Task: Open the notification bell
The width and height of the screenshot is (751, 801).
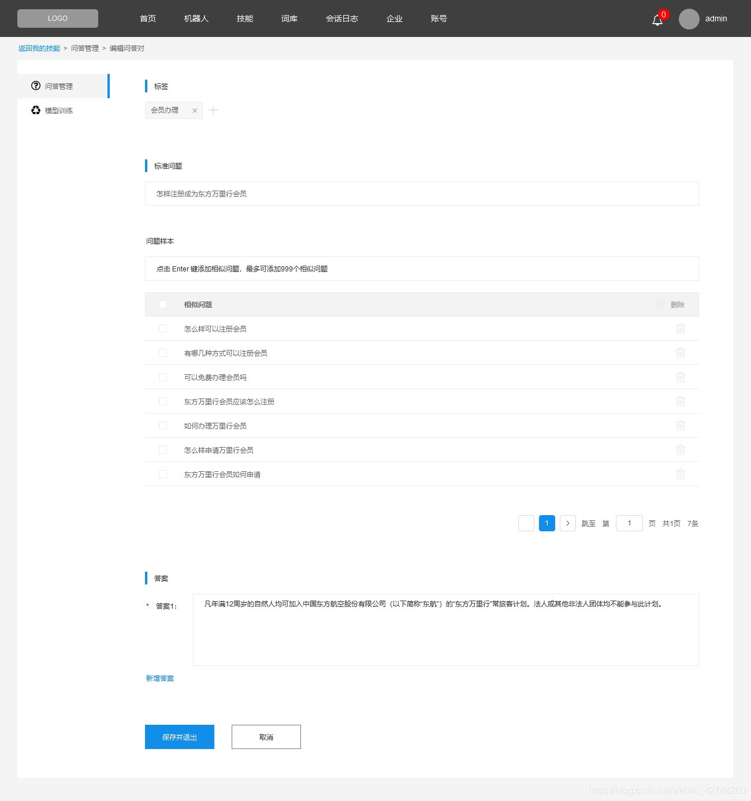Action: (657, 20)
